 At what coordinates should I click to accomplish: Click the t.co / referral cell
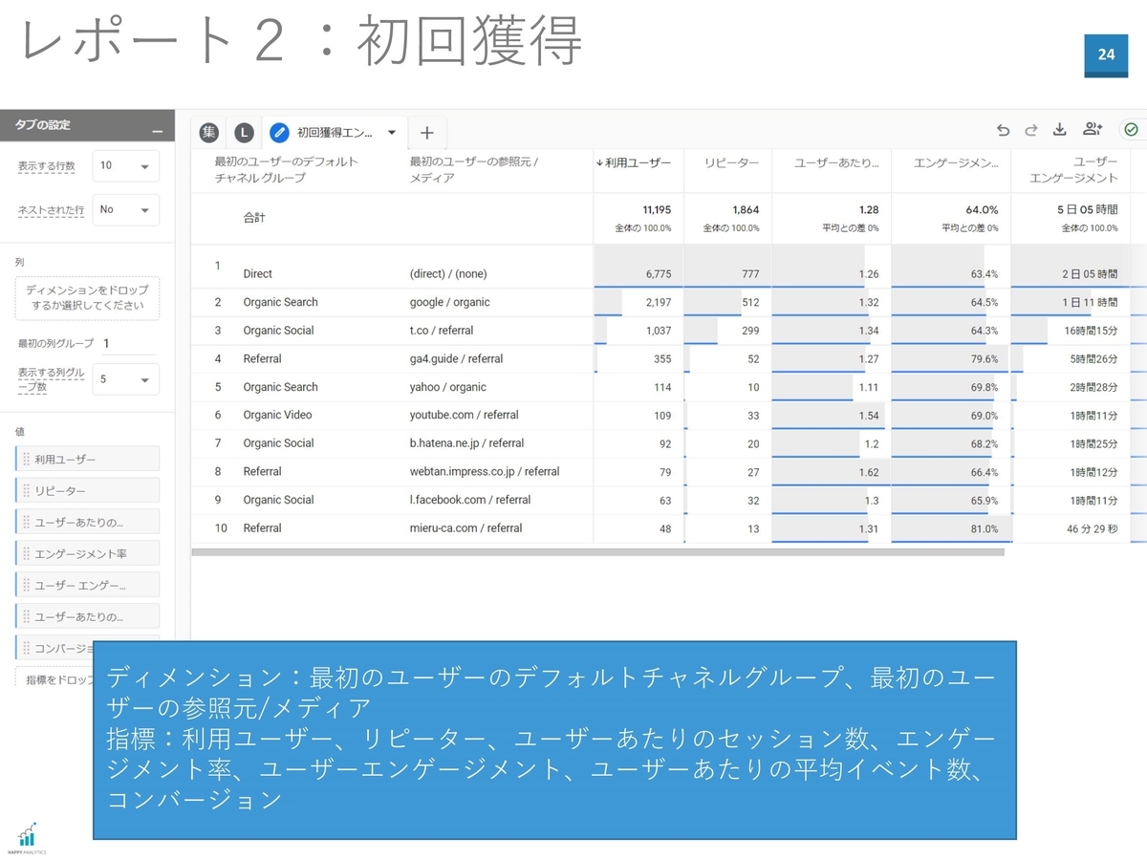(442, 331)
